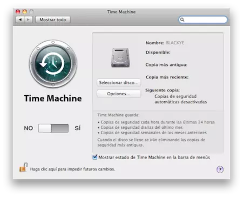Click the Haga clic aquí para impedir text

(72, 169)
